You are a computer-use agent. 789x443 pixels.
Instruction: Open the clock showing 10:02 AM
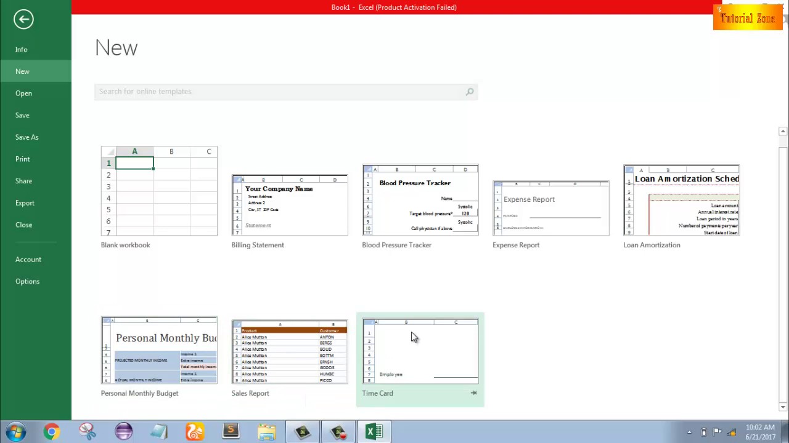click(x=760, y=432)
